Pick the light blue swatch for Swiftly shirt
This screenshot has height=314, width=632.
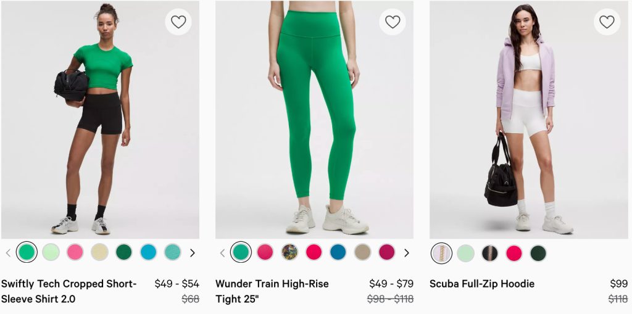click(148, 252)
